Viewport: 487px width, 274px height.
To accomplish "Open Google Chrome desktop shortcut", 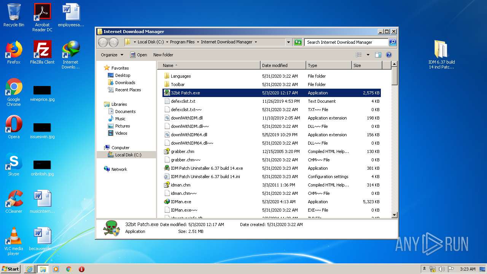I will (14, 92).
